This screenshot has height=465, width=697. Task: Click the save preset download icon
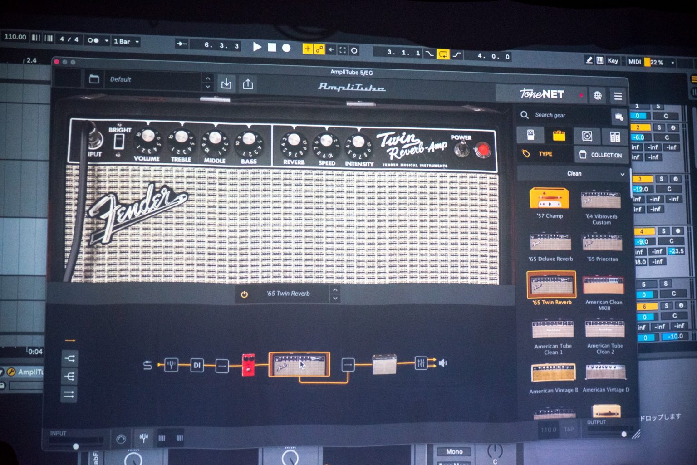pyautogui.click(x=226, y=83)
